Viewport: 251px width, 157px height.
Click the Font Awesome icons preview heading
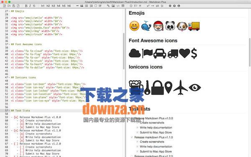tap(153, 41)
